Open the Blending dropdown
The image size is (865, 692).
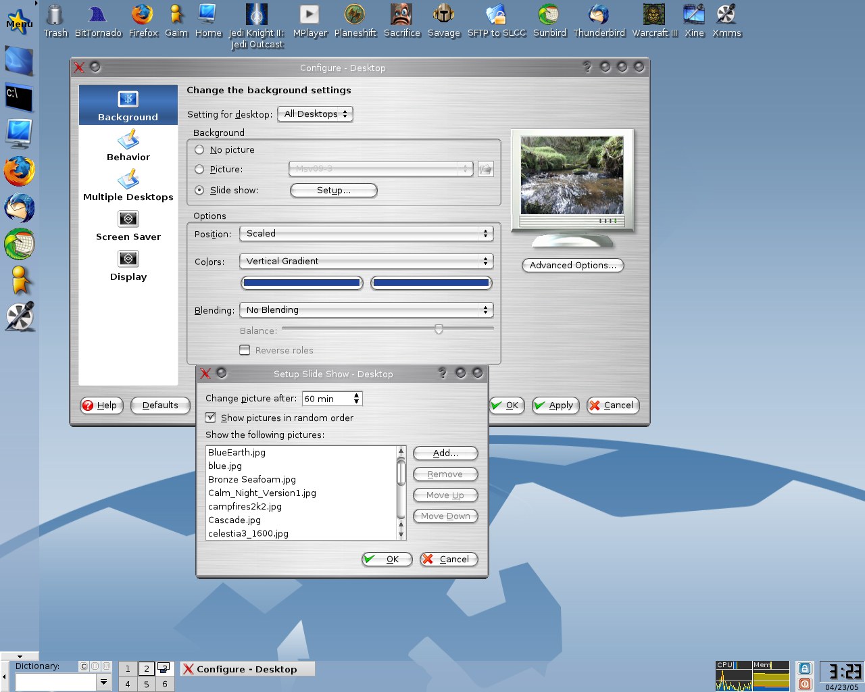pos(366,310)
